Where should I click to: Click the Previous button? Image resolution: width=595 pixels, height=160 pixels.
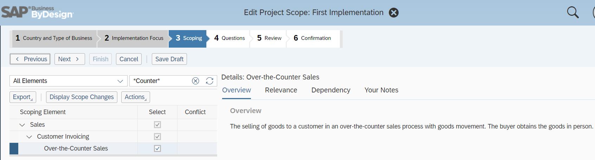click(30, 59)
